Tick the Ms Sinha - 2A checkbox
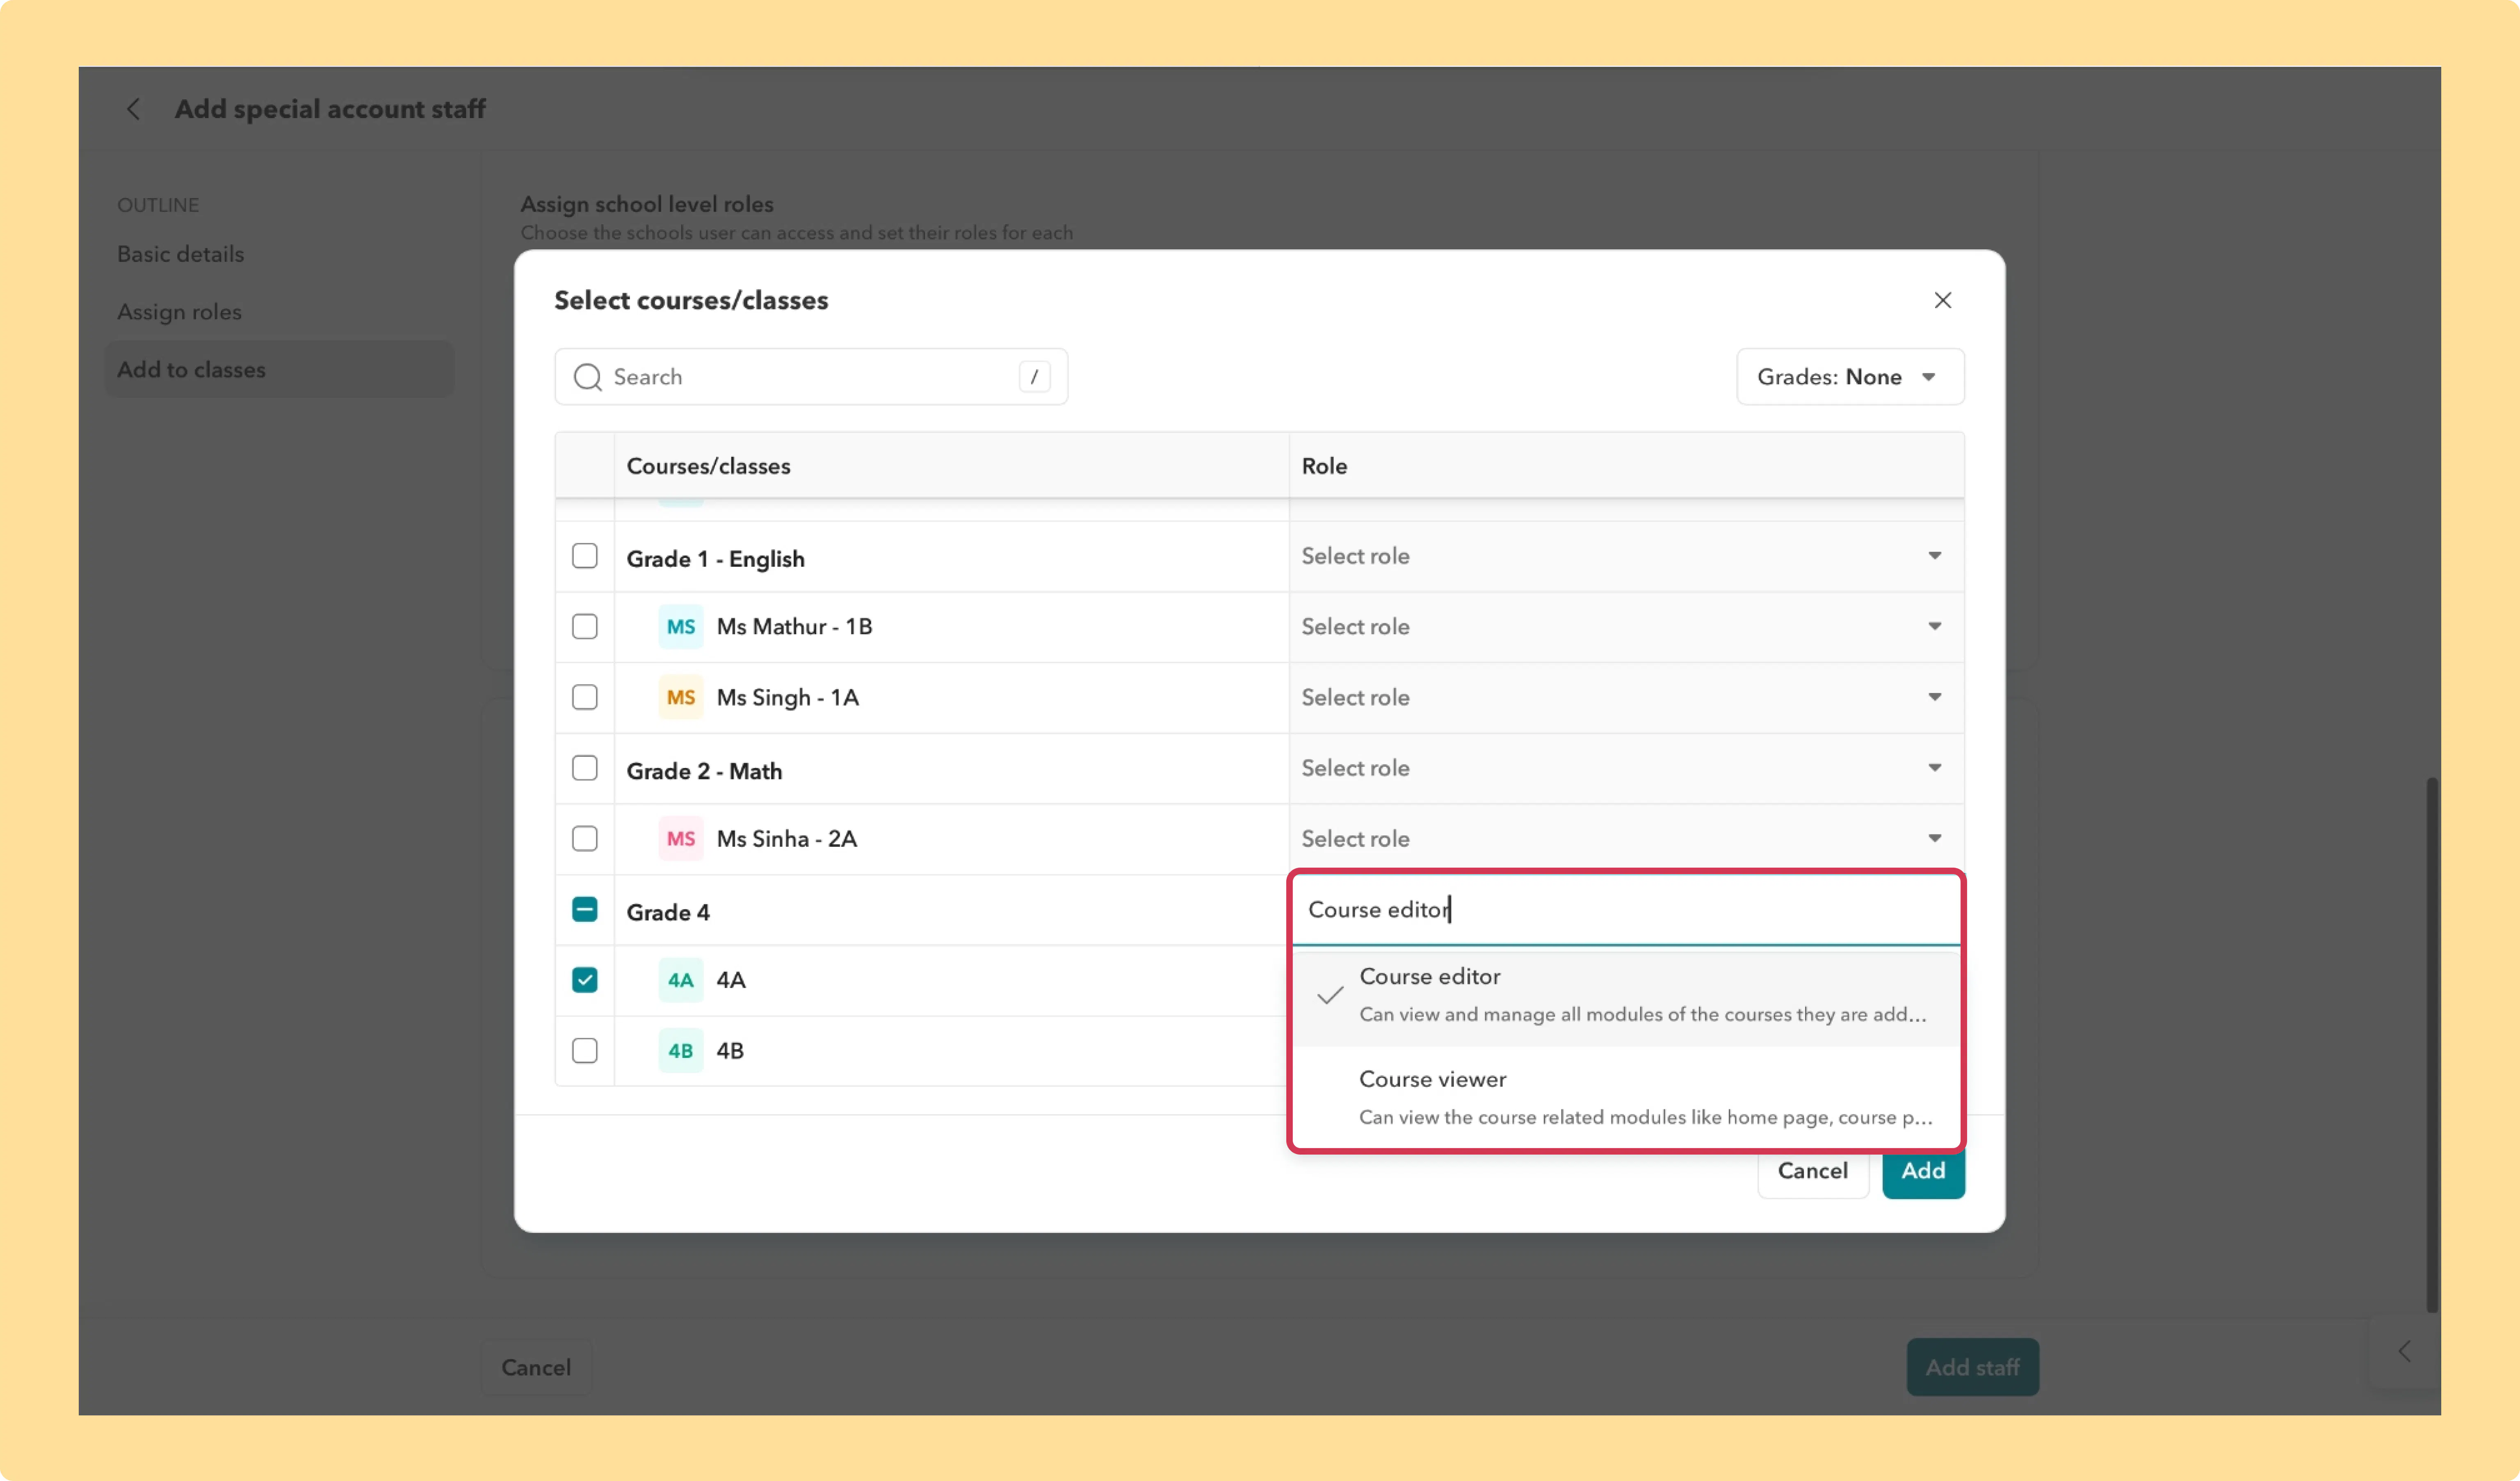 click(584, 839)
